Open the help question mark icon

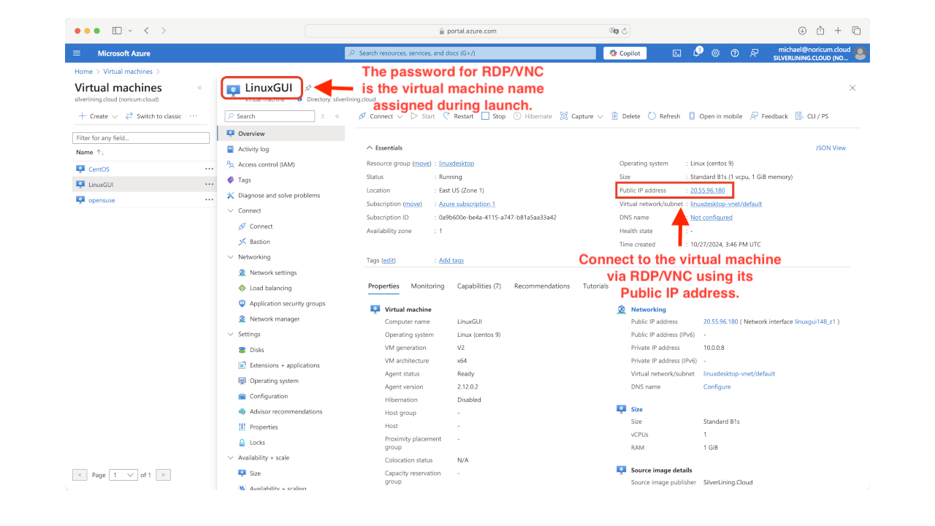click(735, 53)
